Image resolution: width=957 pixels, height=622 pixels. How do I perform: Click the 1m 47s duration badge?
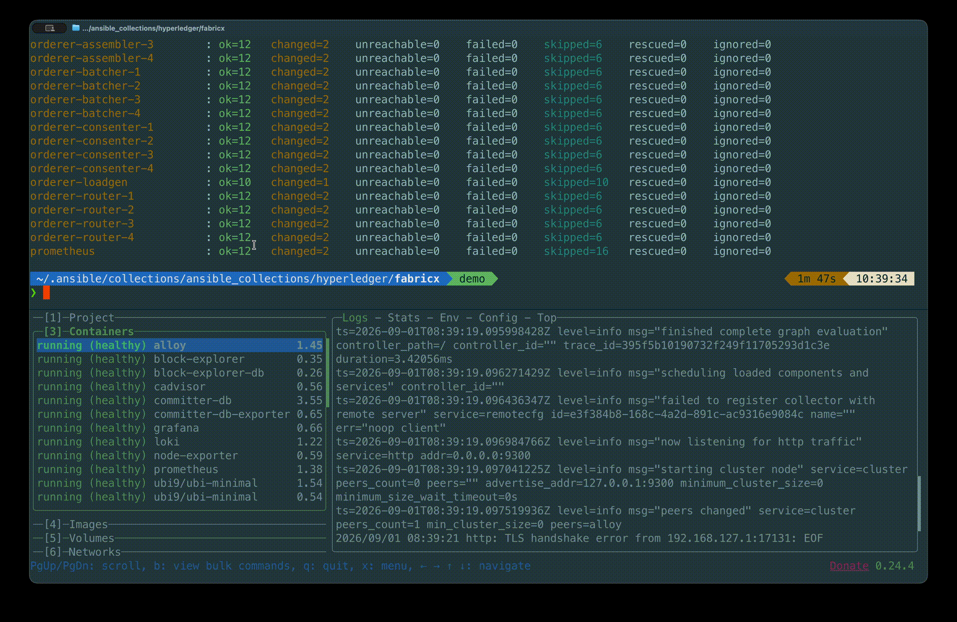tap(816, 279)
